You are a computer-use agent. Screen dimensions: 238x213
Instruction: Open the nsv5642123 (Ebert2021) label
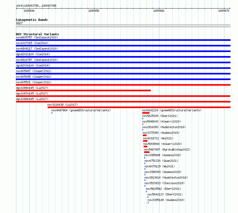coord(165,194)
